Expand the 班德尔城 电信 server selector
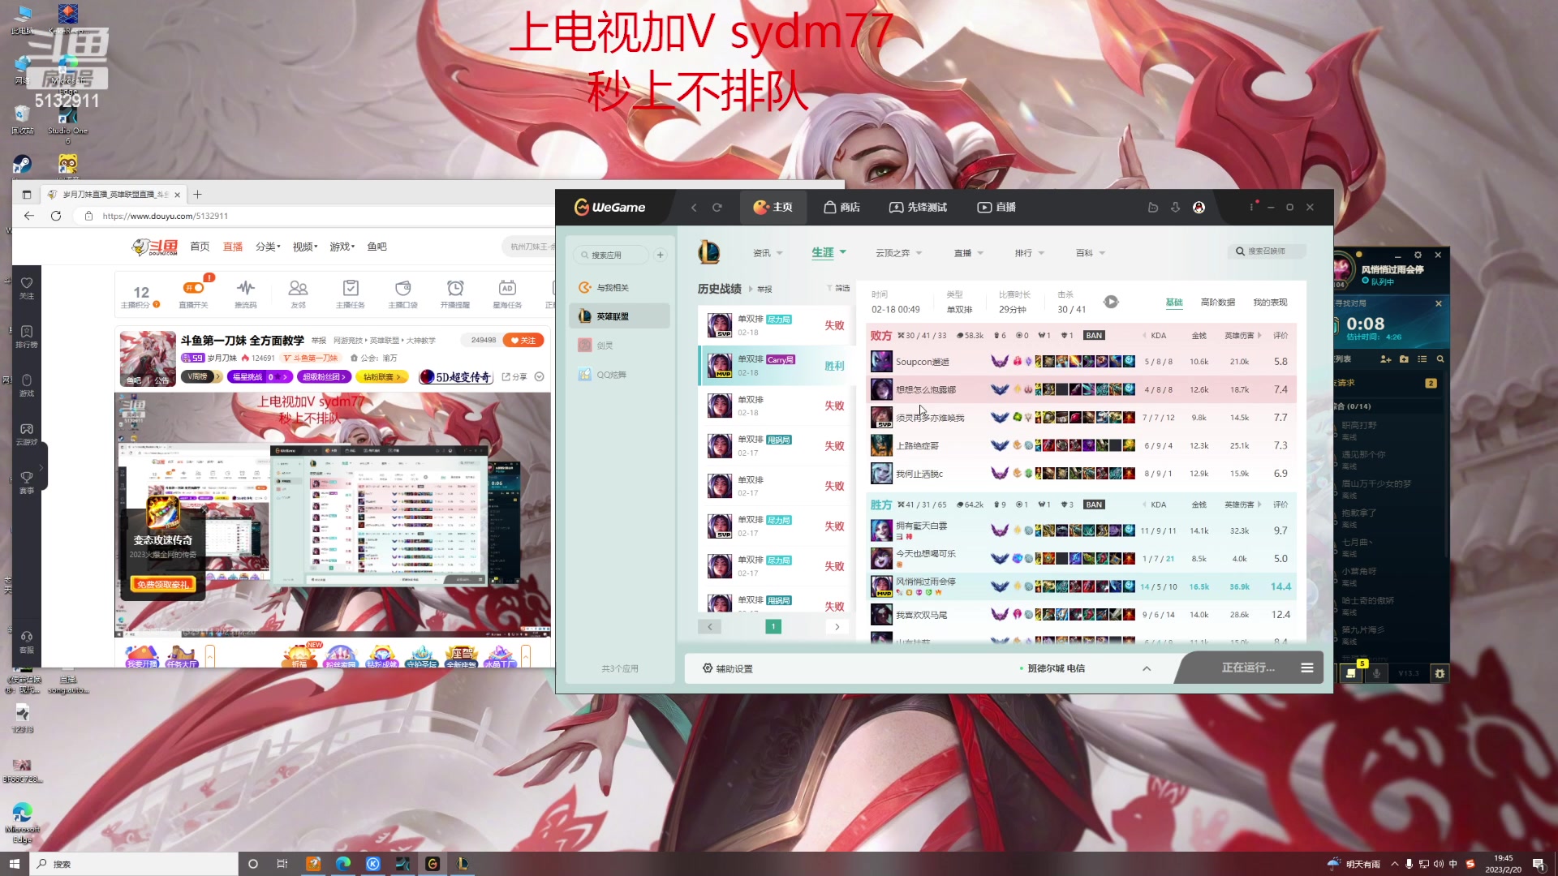The height and width of the screenshot is (876, 1558). tap(1146, 668)
